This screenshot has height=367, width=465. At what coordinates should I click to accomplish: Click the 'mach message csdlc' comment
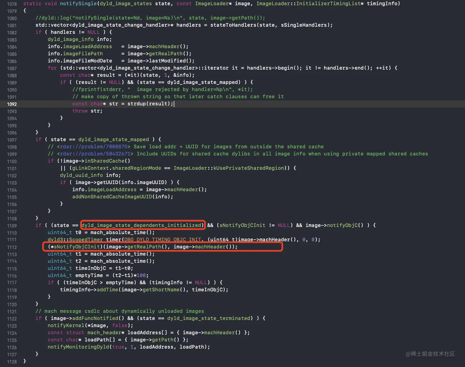point(120,311)
